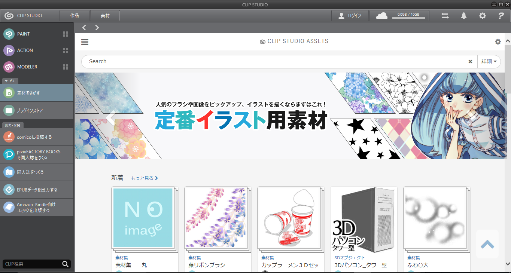Click the cloud storage usage bar
This screenshot has width=511, height=273.
point(408,18)
